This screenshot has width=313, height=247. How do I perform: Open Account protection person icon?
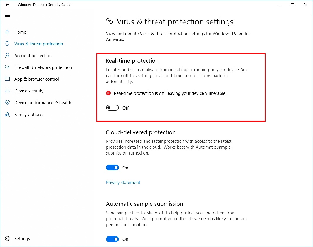(7, 55)
